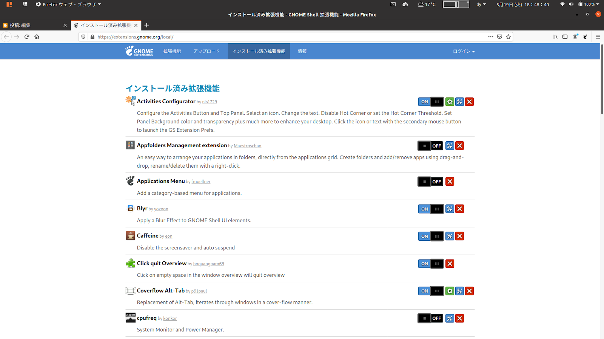
Task: Click green gear for Coverflow Alt-Tab
Action: tap(450, 291)
